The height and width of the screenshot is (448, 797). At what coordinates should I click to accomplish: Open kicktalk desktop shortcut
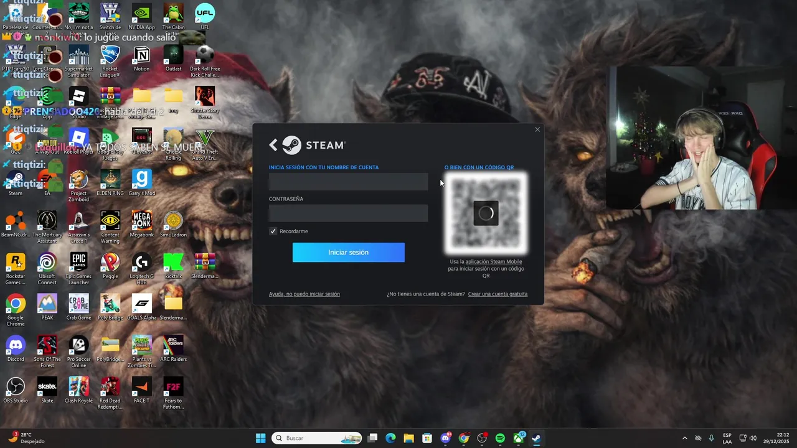pos(173,266)
